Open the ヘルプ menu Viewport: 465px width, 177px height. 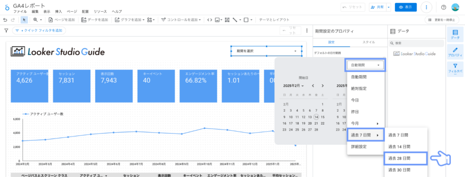[117, 11]
